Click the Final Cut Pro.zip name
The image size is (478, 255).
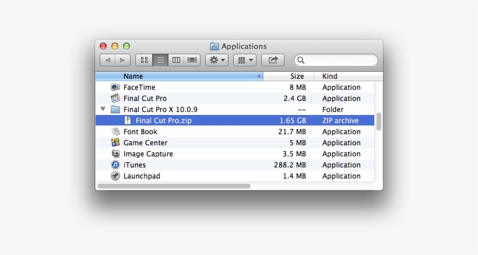[164, 120]
